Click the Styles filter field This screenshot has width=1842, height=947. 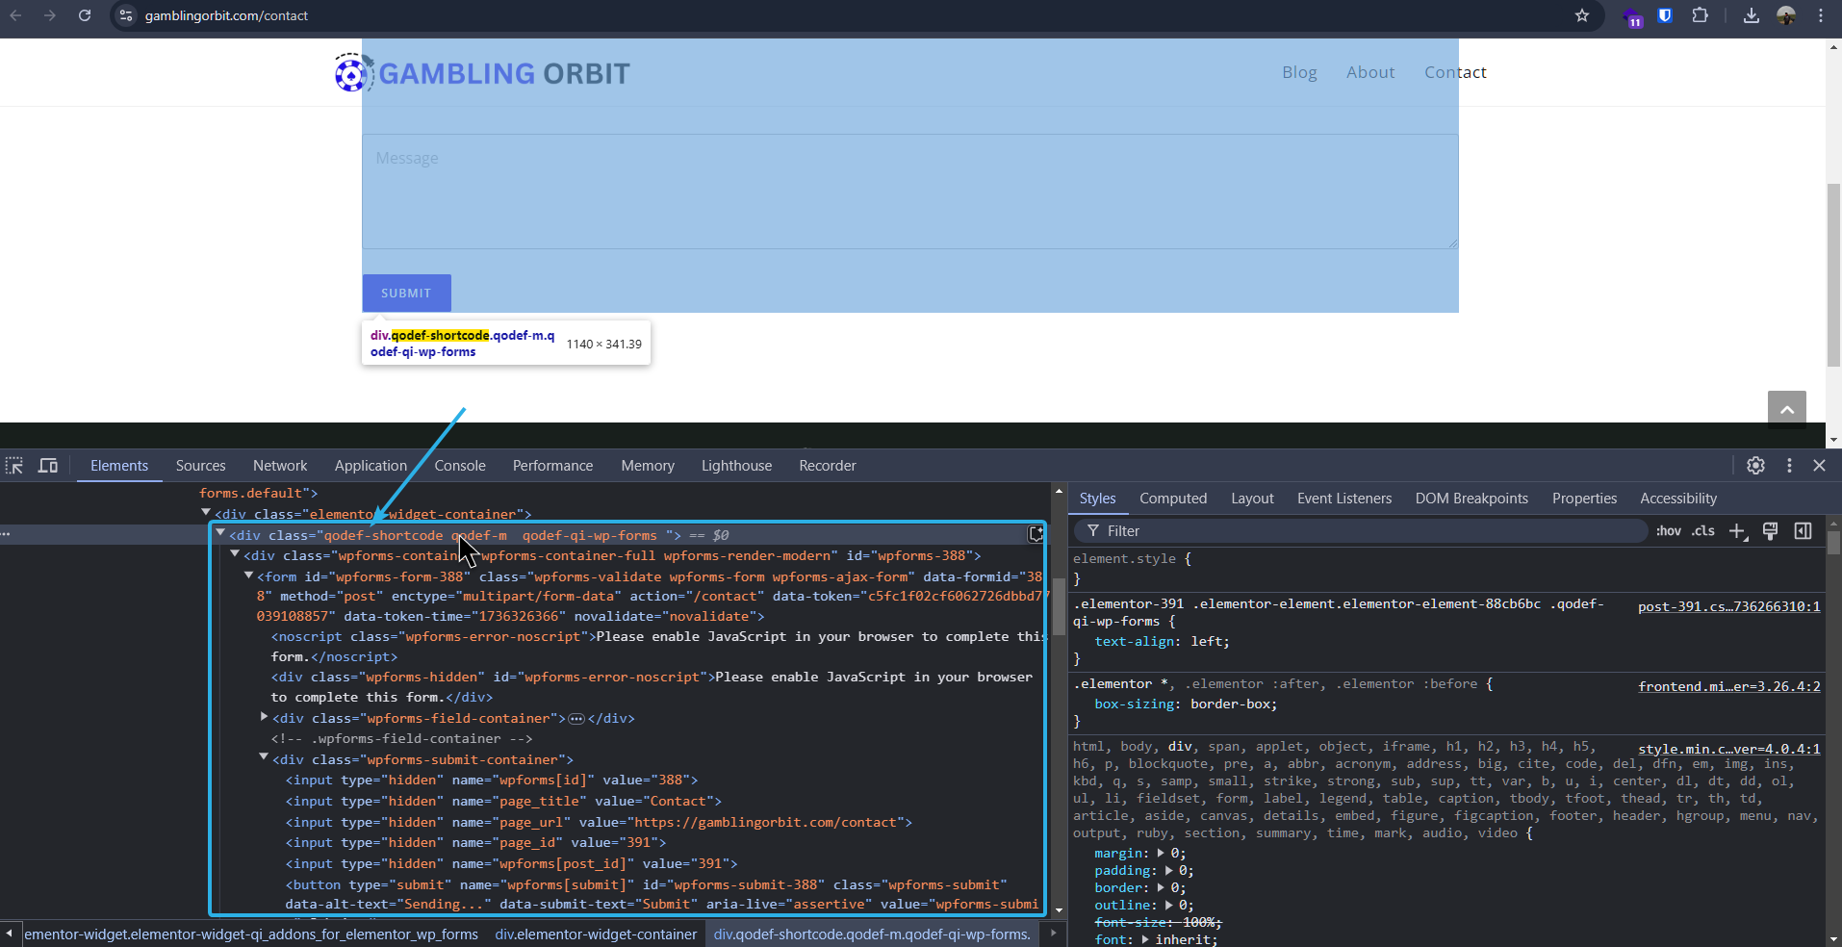click(1362, 531)
